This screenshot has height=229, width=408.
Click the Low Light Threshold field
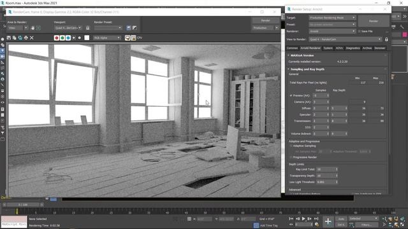327,182
